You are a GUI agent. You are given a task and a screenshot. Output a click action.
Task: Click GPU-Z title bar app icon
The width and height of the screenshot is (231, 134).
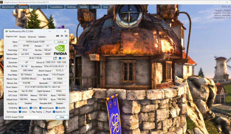[x=6, y=31]
